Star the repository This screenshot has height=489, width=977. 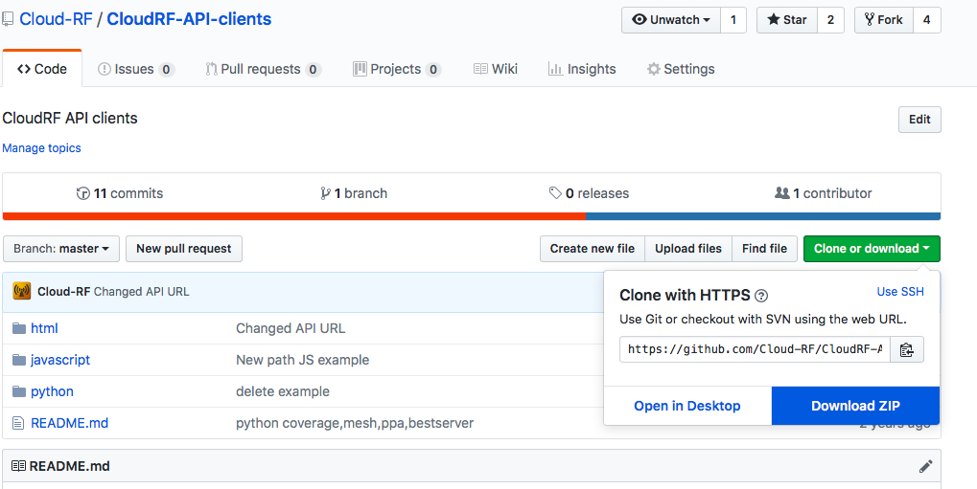click(x=787, y=20)
